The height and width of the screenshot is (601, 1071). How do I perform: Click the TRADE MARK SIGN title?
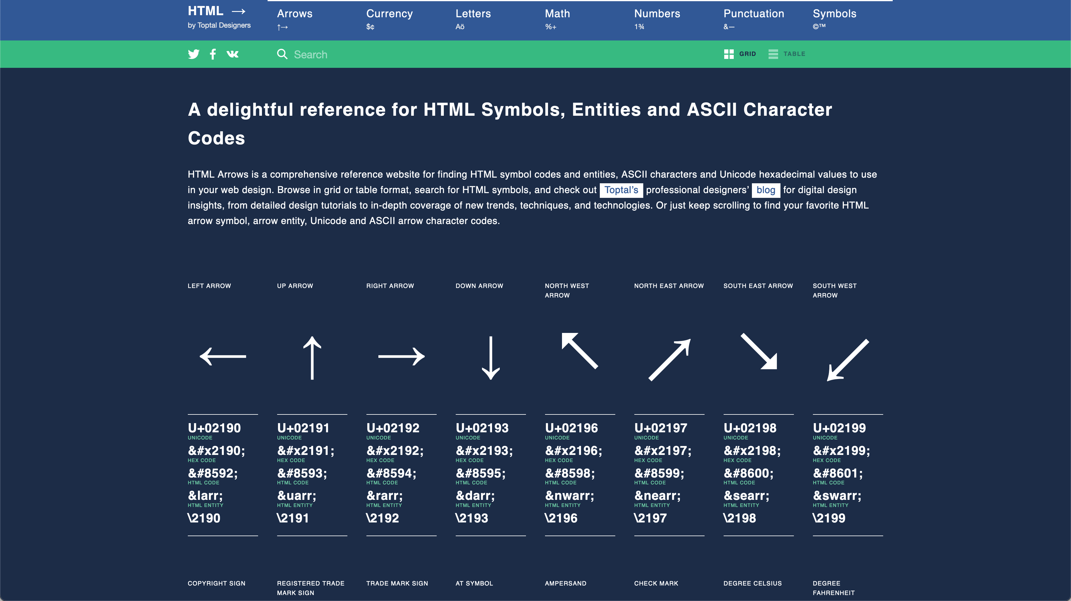coord(397,583)
